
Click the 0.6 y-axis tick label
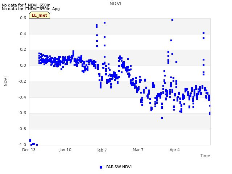tap(23, 18)
